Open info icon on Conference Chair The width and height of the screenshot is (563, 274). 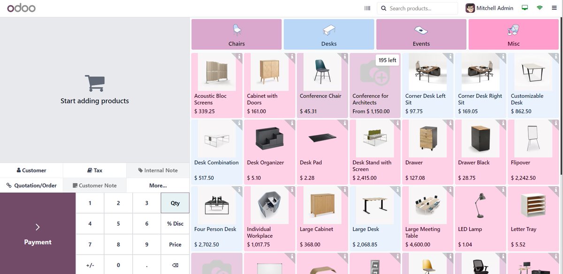point(345,56)
